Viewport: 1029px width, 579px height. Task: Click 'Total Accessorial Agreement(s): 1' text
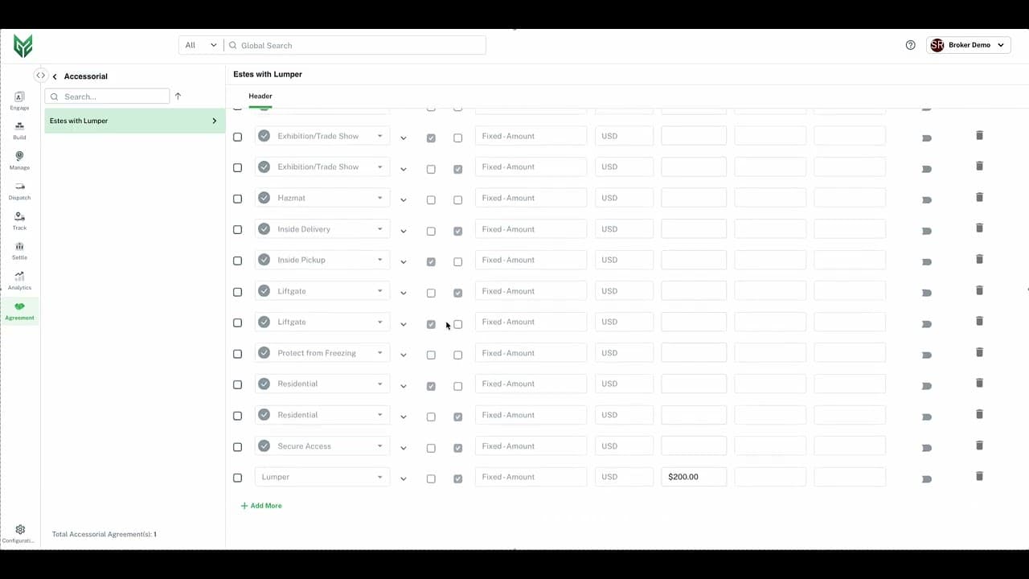(x=104, y=534)
